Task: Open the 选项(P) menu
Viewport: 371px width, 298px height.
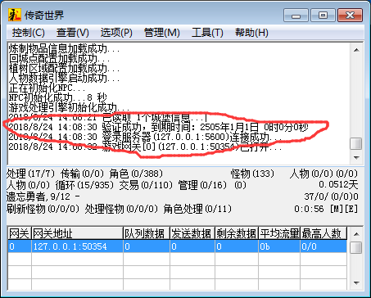Action: tap(116, 33)
